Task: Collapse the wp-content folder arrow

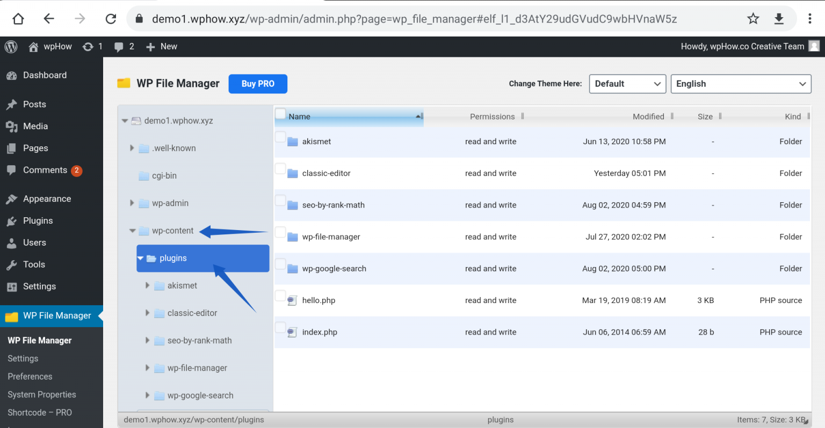Action: click(x=132, y=231)
